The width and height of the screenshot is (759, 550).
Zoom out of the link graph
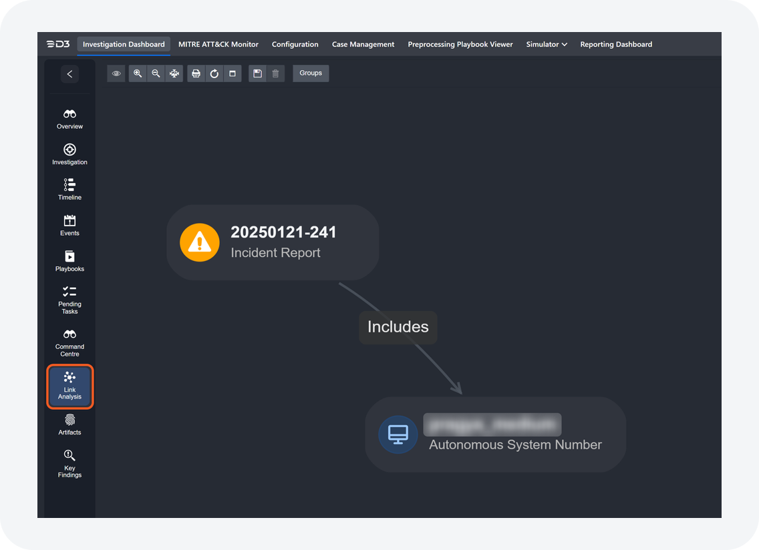[x=156, y=73]
